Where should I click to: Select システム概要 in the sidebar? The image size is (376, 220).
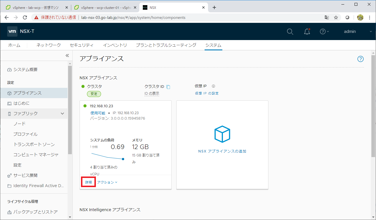pos(25,70)
